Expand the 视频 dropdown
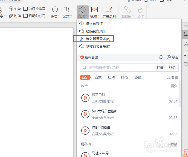This screenshot has width=188, height=157. pos(98,16)
